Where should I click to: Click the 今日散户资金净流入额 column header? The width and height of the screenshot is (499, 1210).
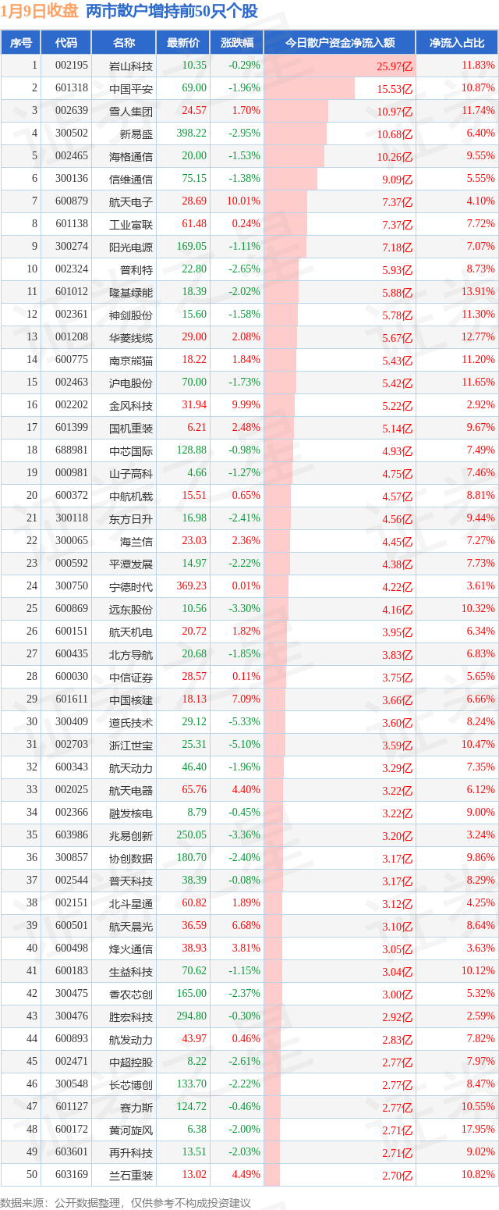click(x=339, y=43)
